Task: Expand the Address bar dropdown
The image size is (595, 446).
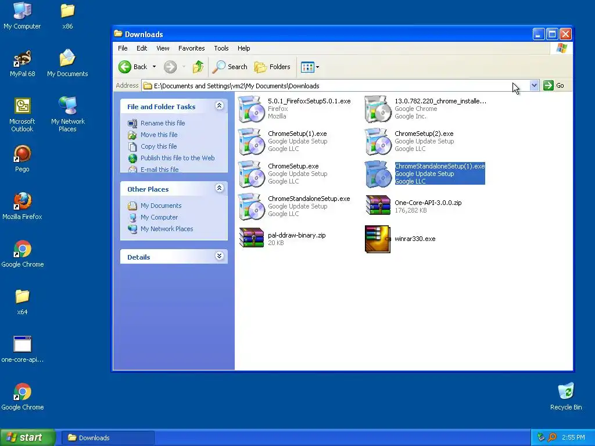Action: pyautogui.click(x=534, y=85)
